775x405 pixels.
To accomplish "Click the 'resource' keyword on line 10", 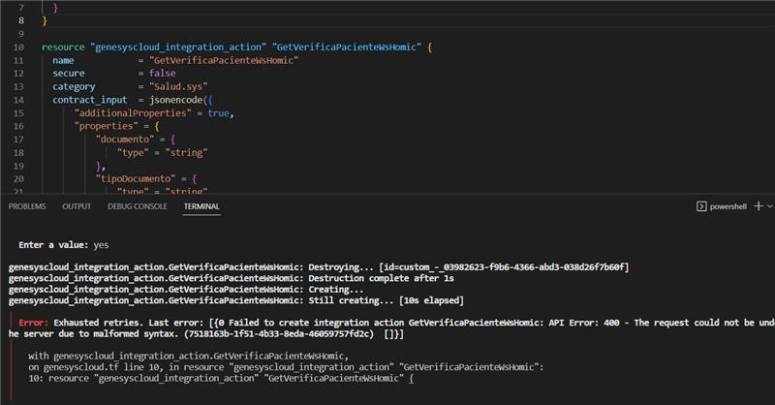I will tap(63, 47).
